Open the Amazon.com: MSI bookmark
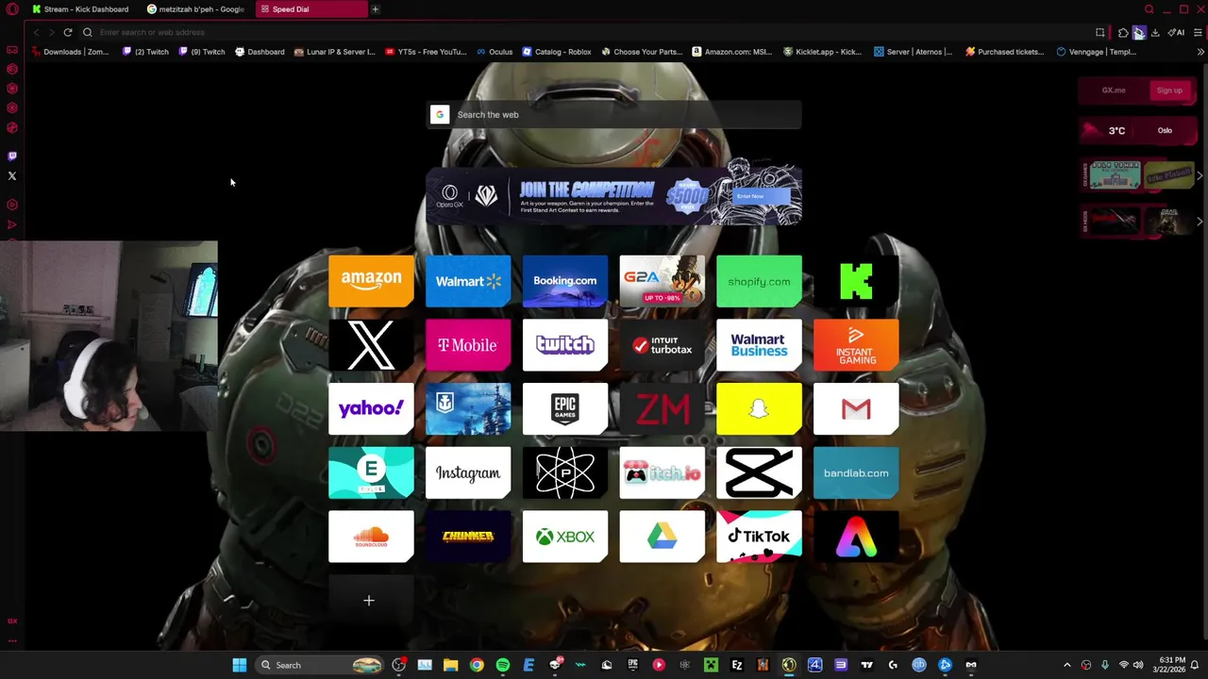The width and height of the screenshot is (1208, 679). (732, 52)
